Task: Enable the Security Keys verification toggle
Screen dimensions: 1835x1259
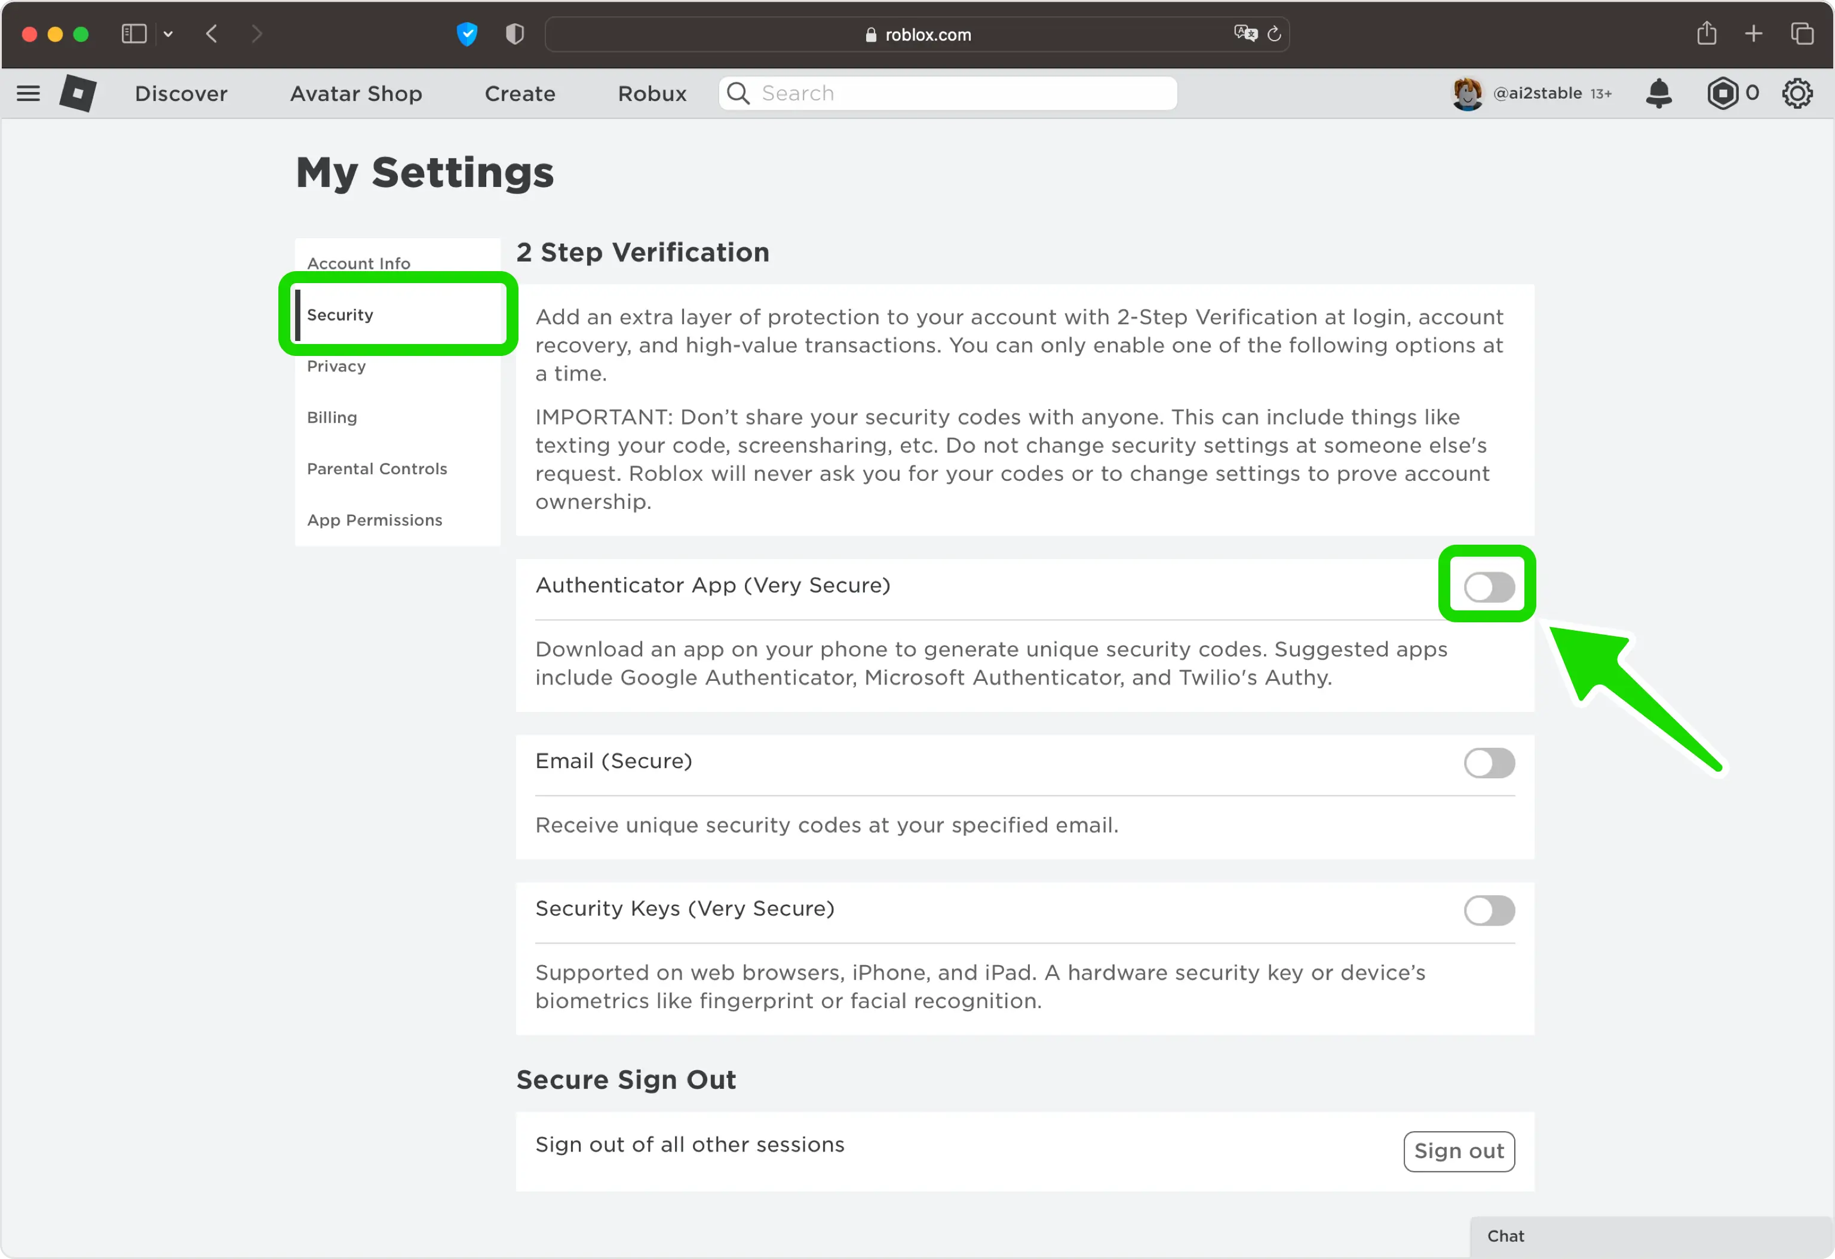Action: click(x=1489, y=910)
